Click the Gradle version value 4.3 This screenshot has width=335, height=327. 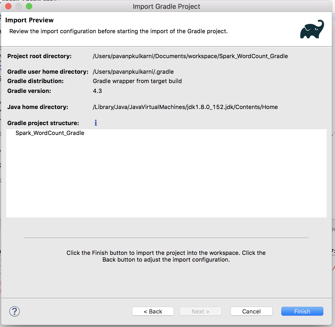[97, 91]
